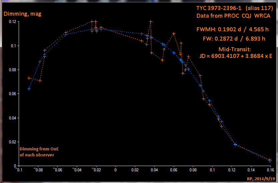278x183 pixels.
Task: Click the orange peak marker at x 0.06
Action: tap(174, 34)
